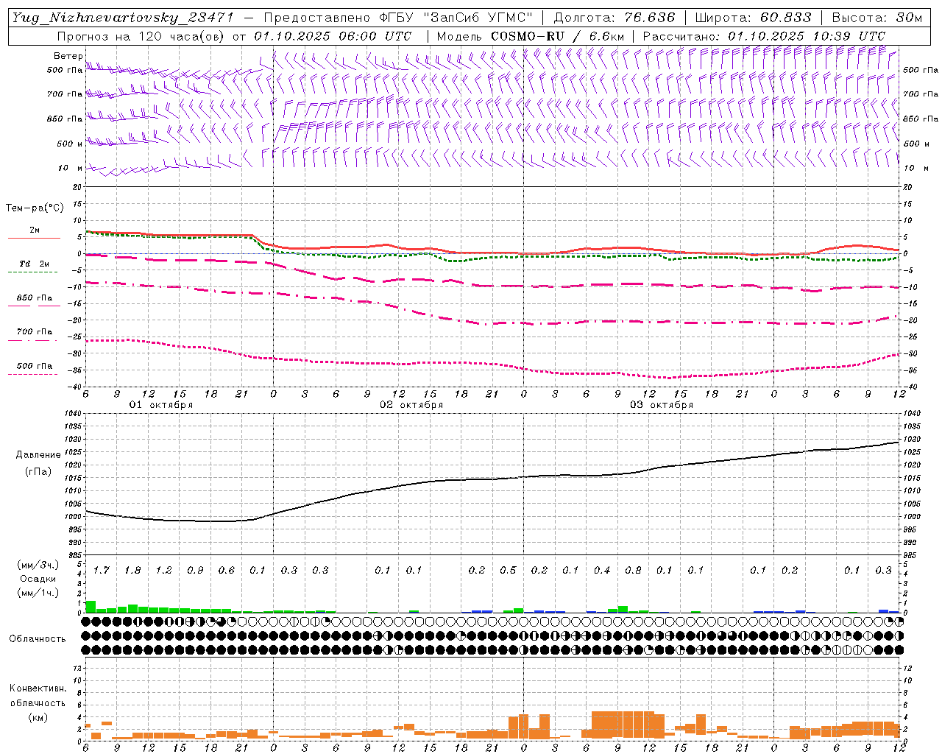Select the 2м temperature legend entry

pos(35,230)
